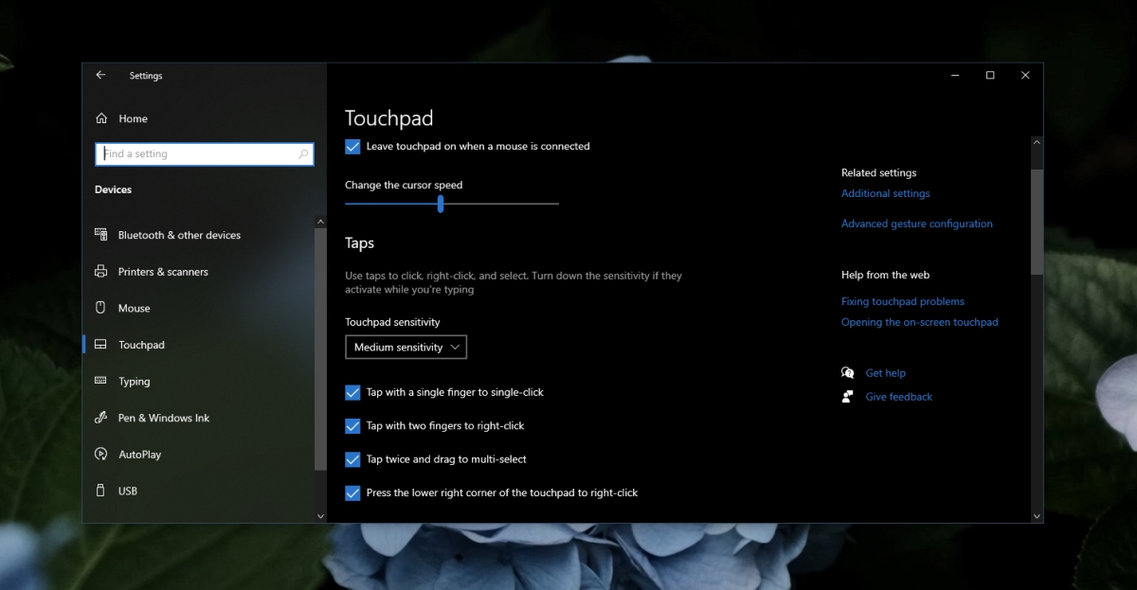Open the Touchpad sensitivity dropdown
The image size is (1137, 590).
pyautogui.click(x=406, y=347)
